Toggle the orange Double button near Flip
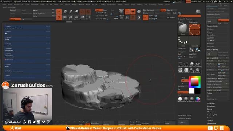The width and height of the screenshot is (233, 131). (x=15, y=19)
